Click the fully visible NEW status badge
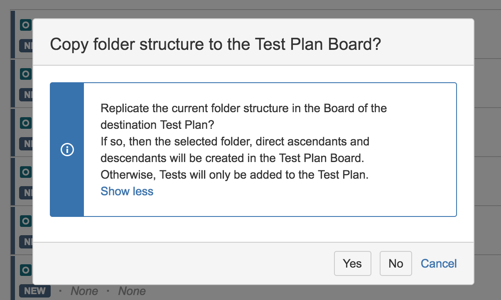The height and width of the screenshot is (300, 501). point(35,291)
